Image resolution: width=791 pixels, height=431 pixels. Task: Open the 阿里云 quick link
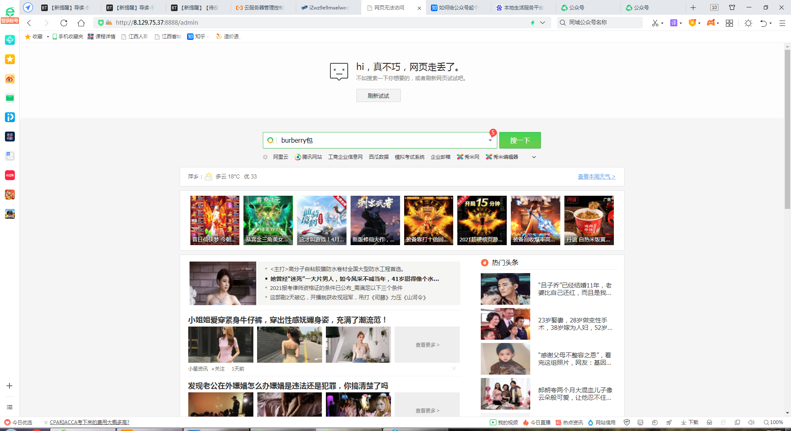click(x=281, y=157)
